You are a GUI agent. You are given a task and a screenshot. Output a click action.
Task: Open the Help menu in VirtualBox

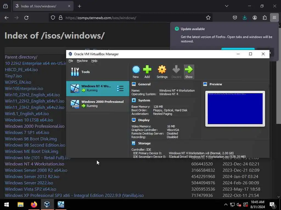click(94, 61)
